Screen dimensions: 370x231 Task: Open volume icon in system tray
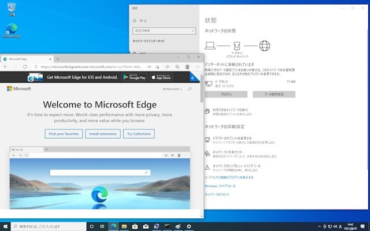click(335, 226)
